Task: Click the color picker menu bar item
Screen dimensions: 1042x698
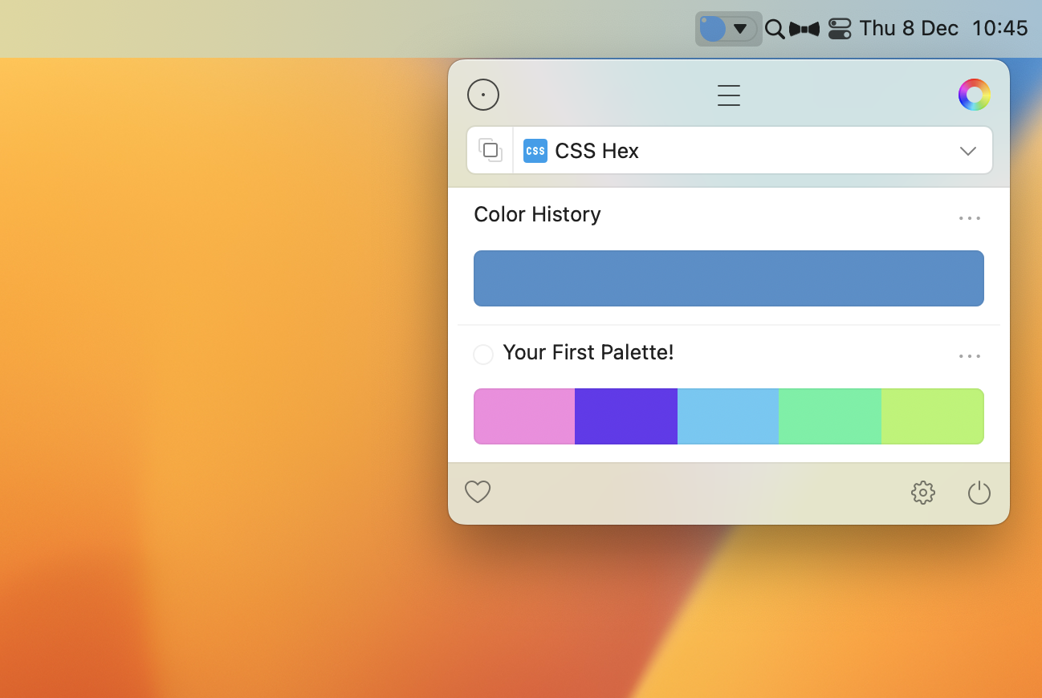Action: pyautogui.click(x=728, y=29)
